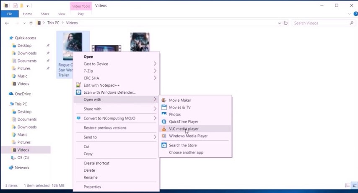Click the Refresh button in address bar
The image size is (358, 193).
285,23
